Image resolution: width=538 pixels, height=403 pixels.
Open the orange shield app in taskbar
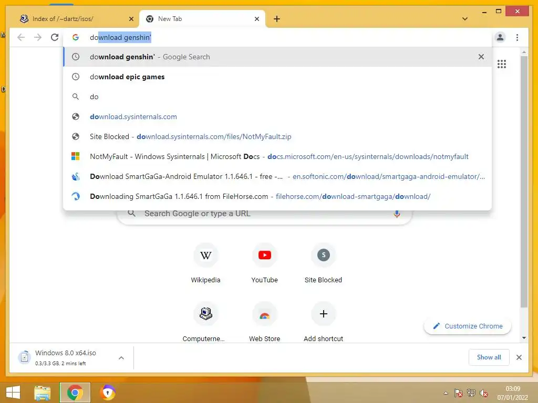[108, 393]
